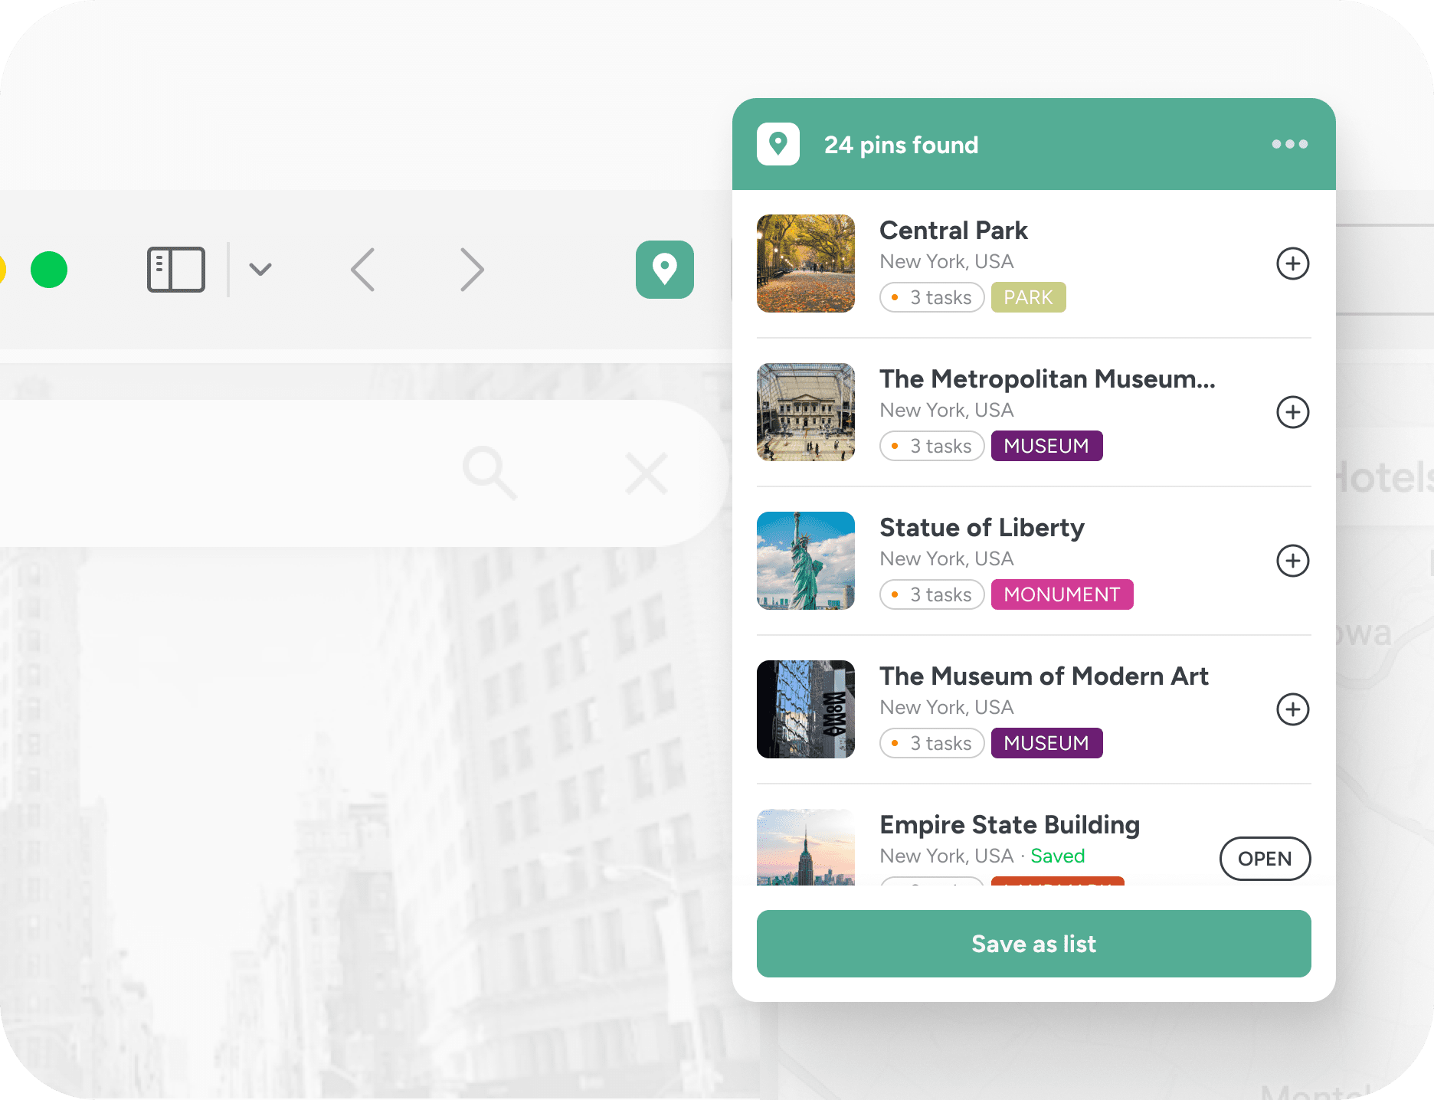The width and height of the screenshot is (1434, 1100).
Task: Click the 24 pins found heading
Action: click(902, 145)
